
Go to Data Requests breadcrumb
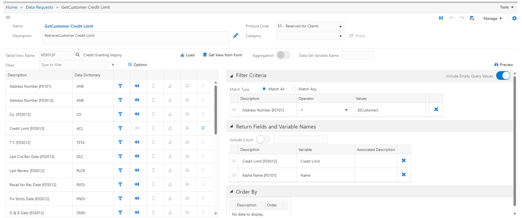click(x=39, y=7)
